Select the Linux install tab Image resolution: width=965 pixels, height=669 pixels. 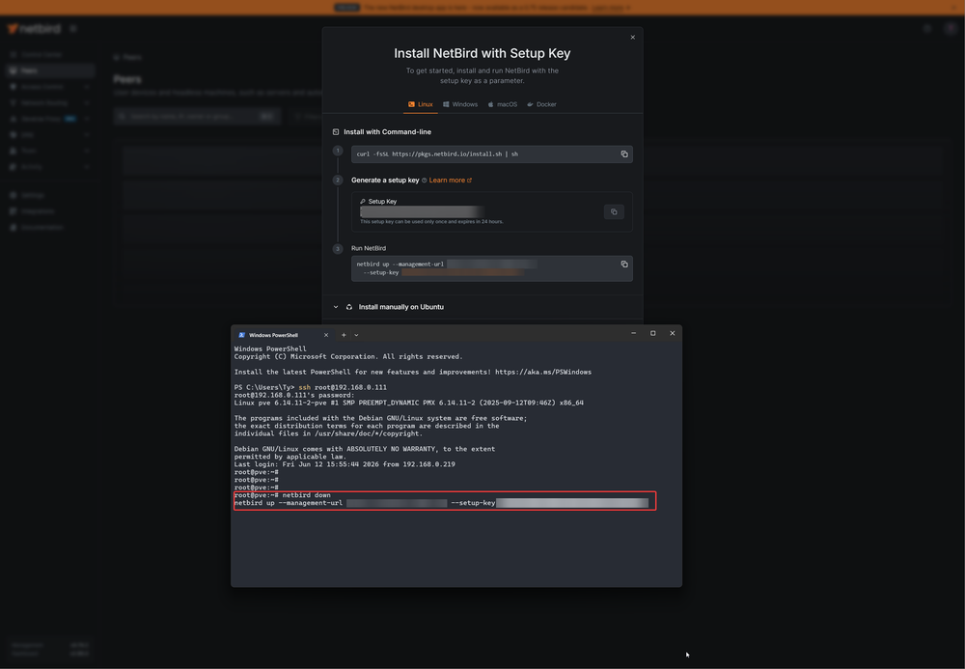click(x=421, y=104)
